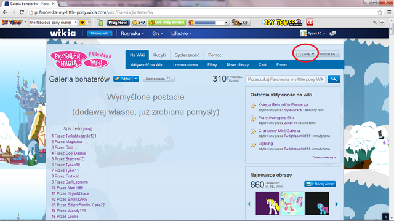Click the Get Daily Bonus! button
This screenshot has height=221, width=394.
pos(167,23)
